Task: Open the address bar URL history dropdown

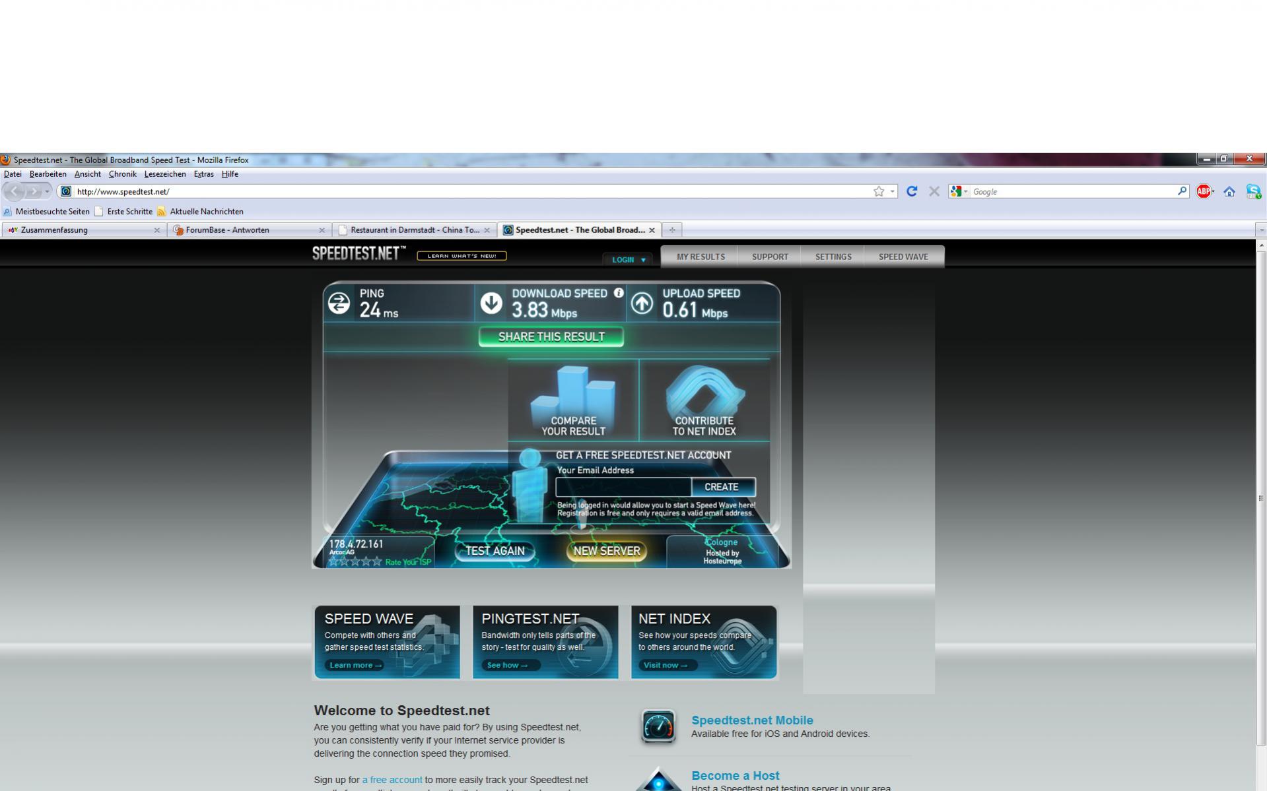Action: [892, 191]
